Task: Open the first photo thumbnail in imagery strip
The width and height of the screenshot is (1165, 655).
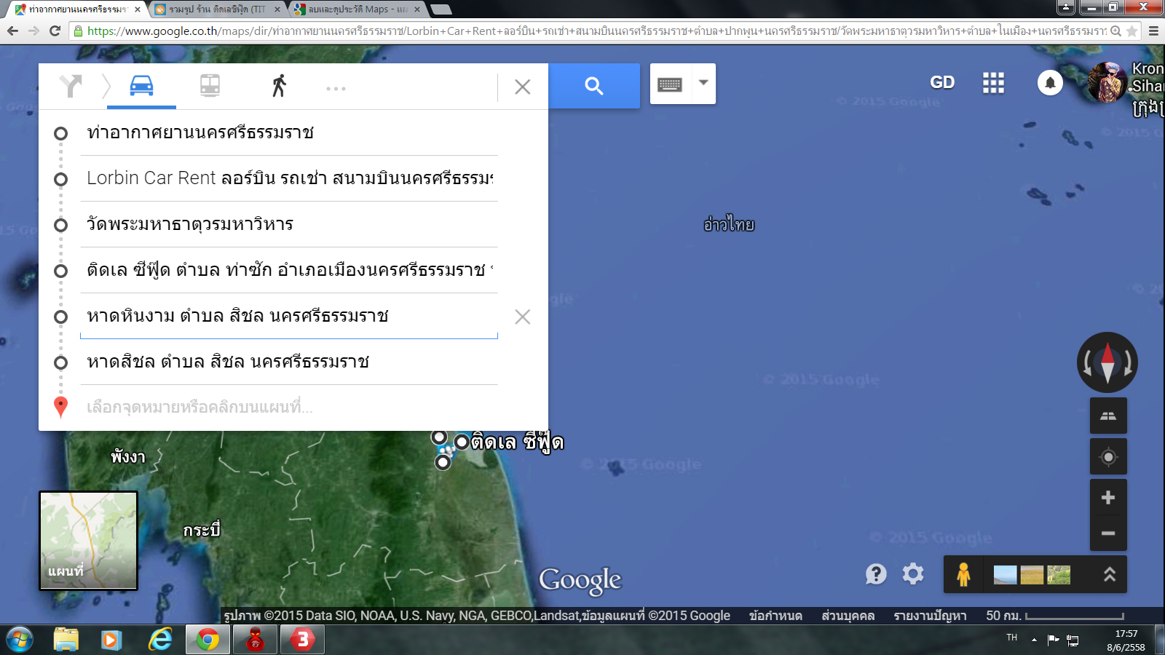Action: point(1005,575)
